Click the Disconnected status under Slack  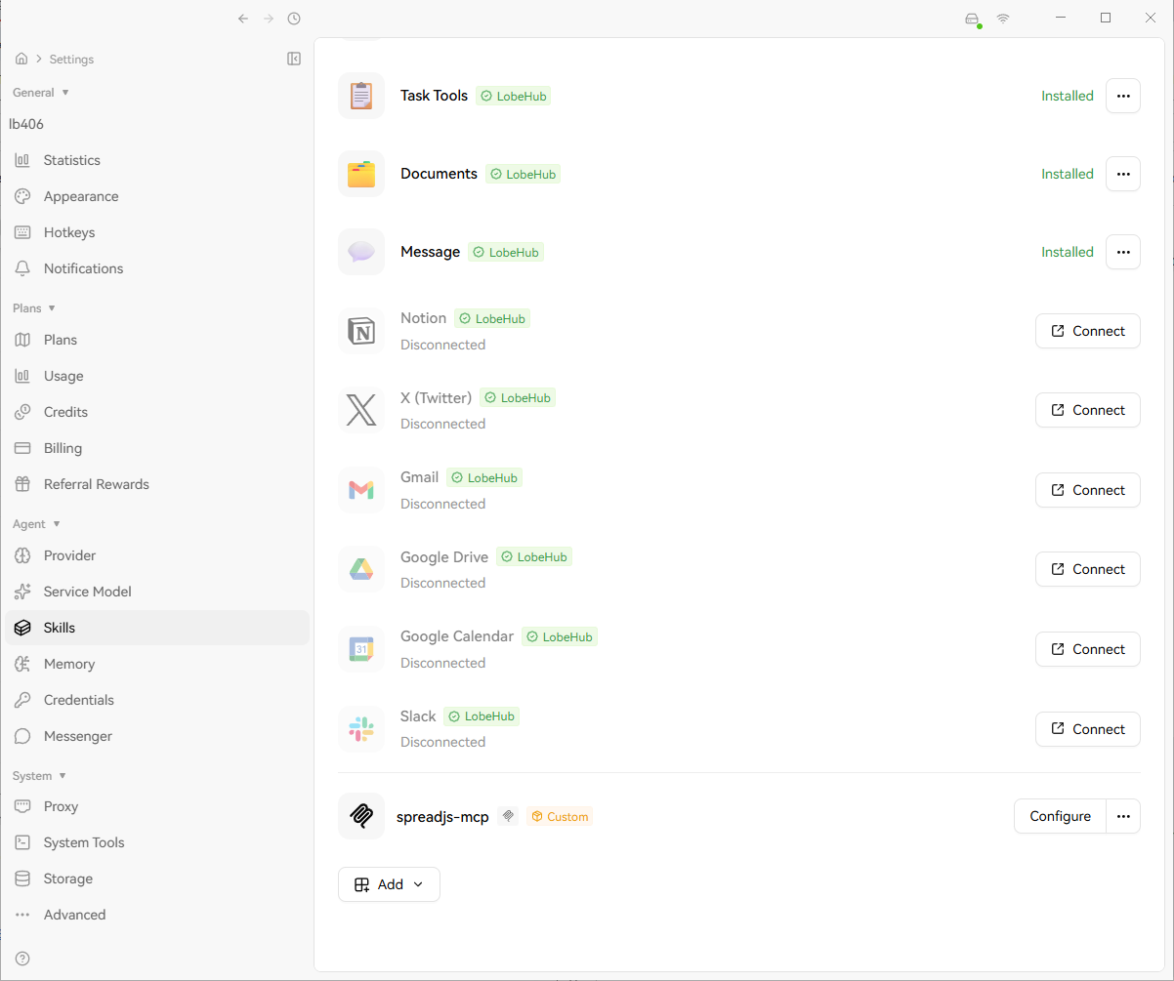442,742
